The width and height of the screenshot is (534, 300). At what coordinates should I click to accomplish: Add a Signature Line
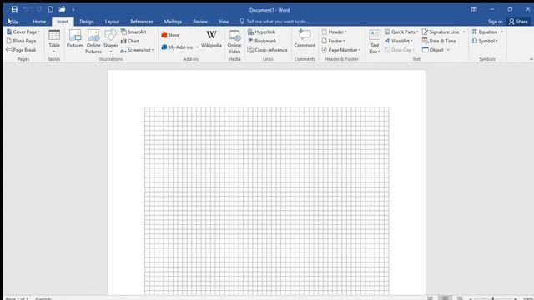pos(441,32)
